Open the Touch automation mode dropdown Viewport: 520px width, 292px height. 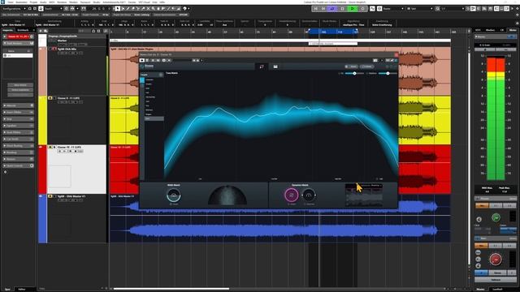point(54,9)
